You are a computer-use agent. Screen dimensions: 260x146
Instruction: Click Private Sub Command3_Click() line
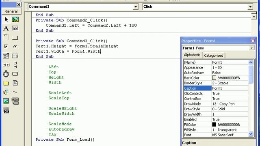71,41
